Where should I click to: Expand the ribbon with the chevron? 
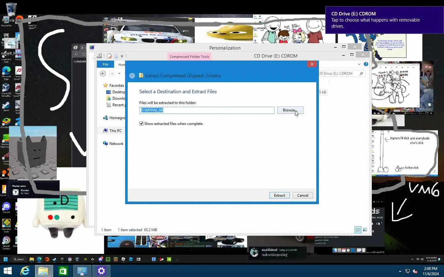pos(359,64)
